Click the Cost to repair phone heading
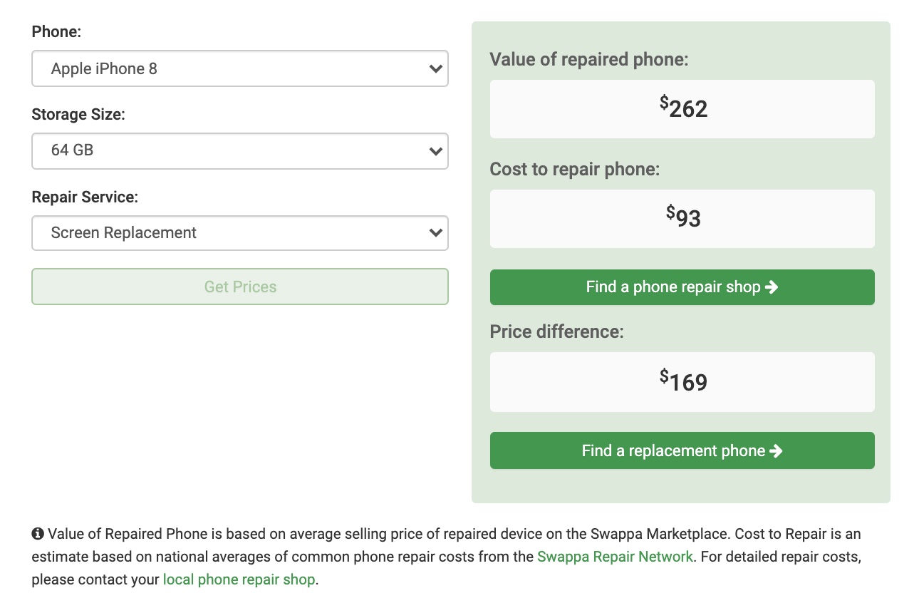This screenshot has width=919, height=603. 575,170
